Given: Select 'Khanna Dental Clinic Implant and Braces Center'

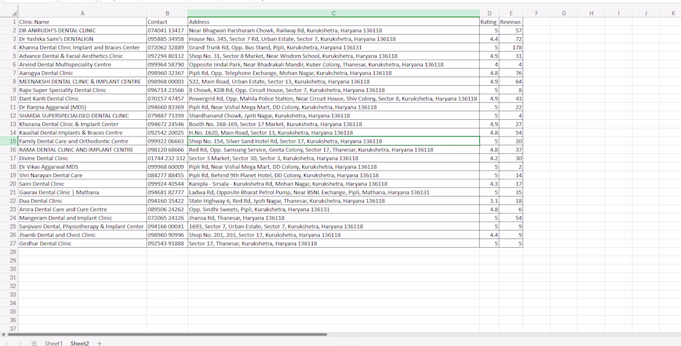Looking at the screenshot, I should coord(82,47).
